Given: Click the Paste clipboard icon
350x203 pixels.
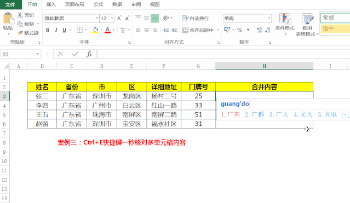Looking at the screenshot, I should point(8,18).
